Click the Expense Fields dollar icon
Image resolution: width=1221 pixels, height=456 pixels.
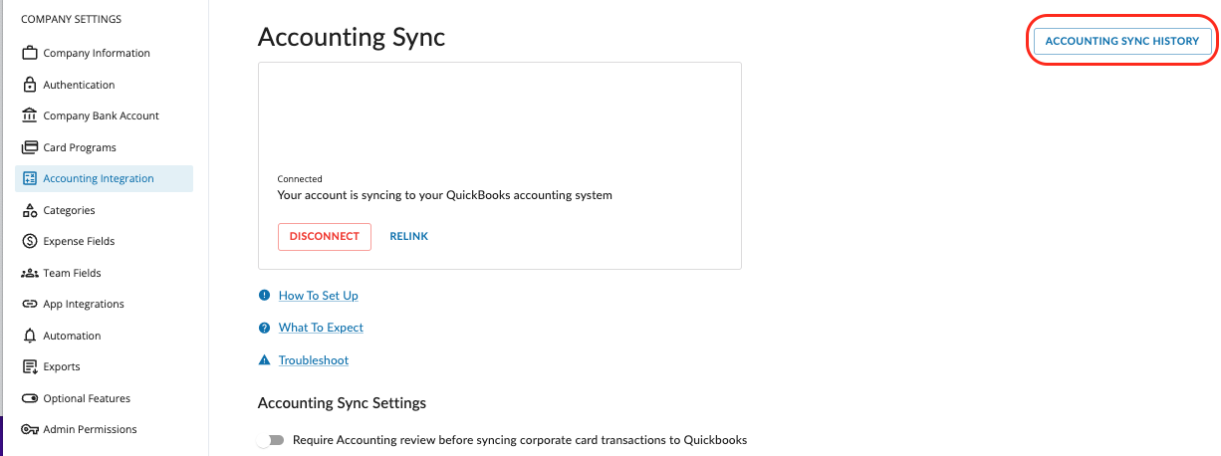29,241
